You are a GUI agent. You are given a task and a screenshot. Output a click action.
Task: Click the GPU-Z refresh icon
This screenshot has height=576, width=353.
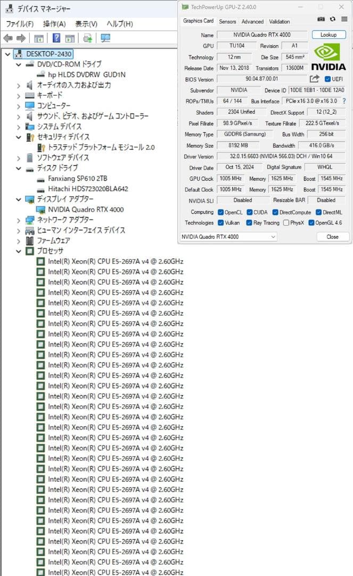point(332,19)
